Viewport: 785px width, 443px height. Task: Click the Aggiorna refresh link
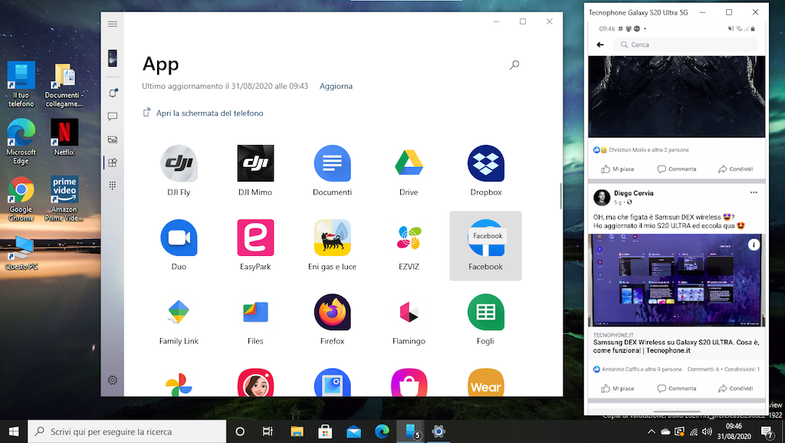coord(336,87)
